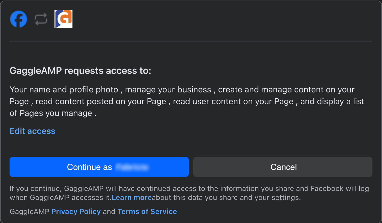Click the 'Your name and profile photo' permission text
Screen dimensions: 382x223
click(64, 90)
